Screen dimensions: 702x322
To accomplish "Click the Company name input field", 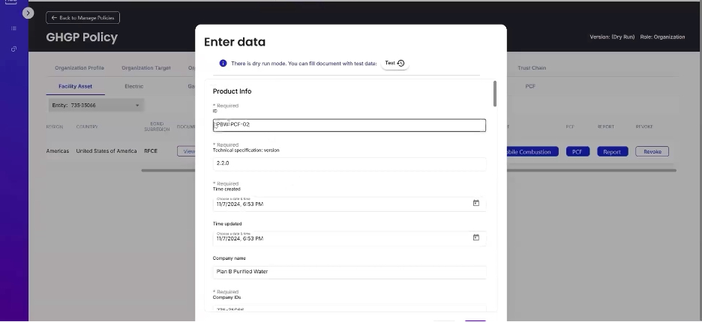I will pyautogui.click(x=349, y=271).
